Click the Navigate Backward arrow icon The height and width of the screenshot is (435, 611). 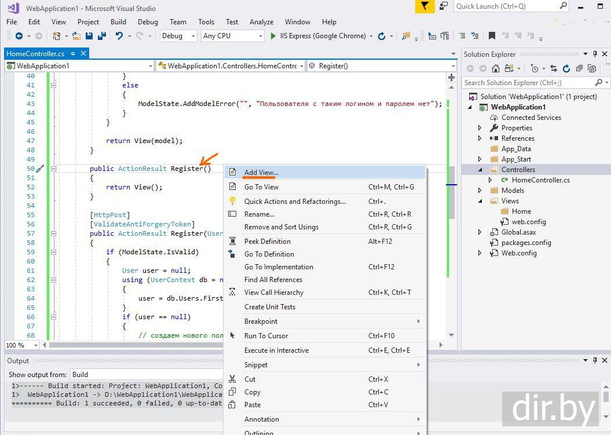pyautogui.click(x=19, y=36)
